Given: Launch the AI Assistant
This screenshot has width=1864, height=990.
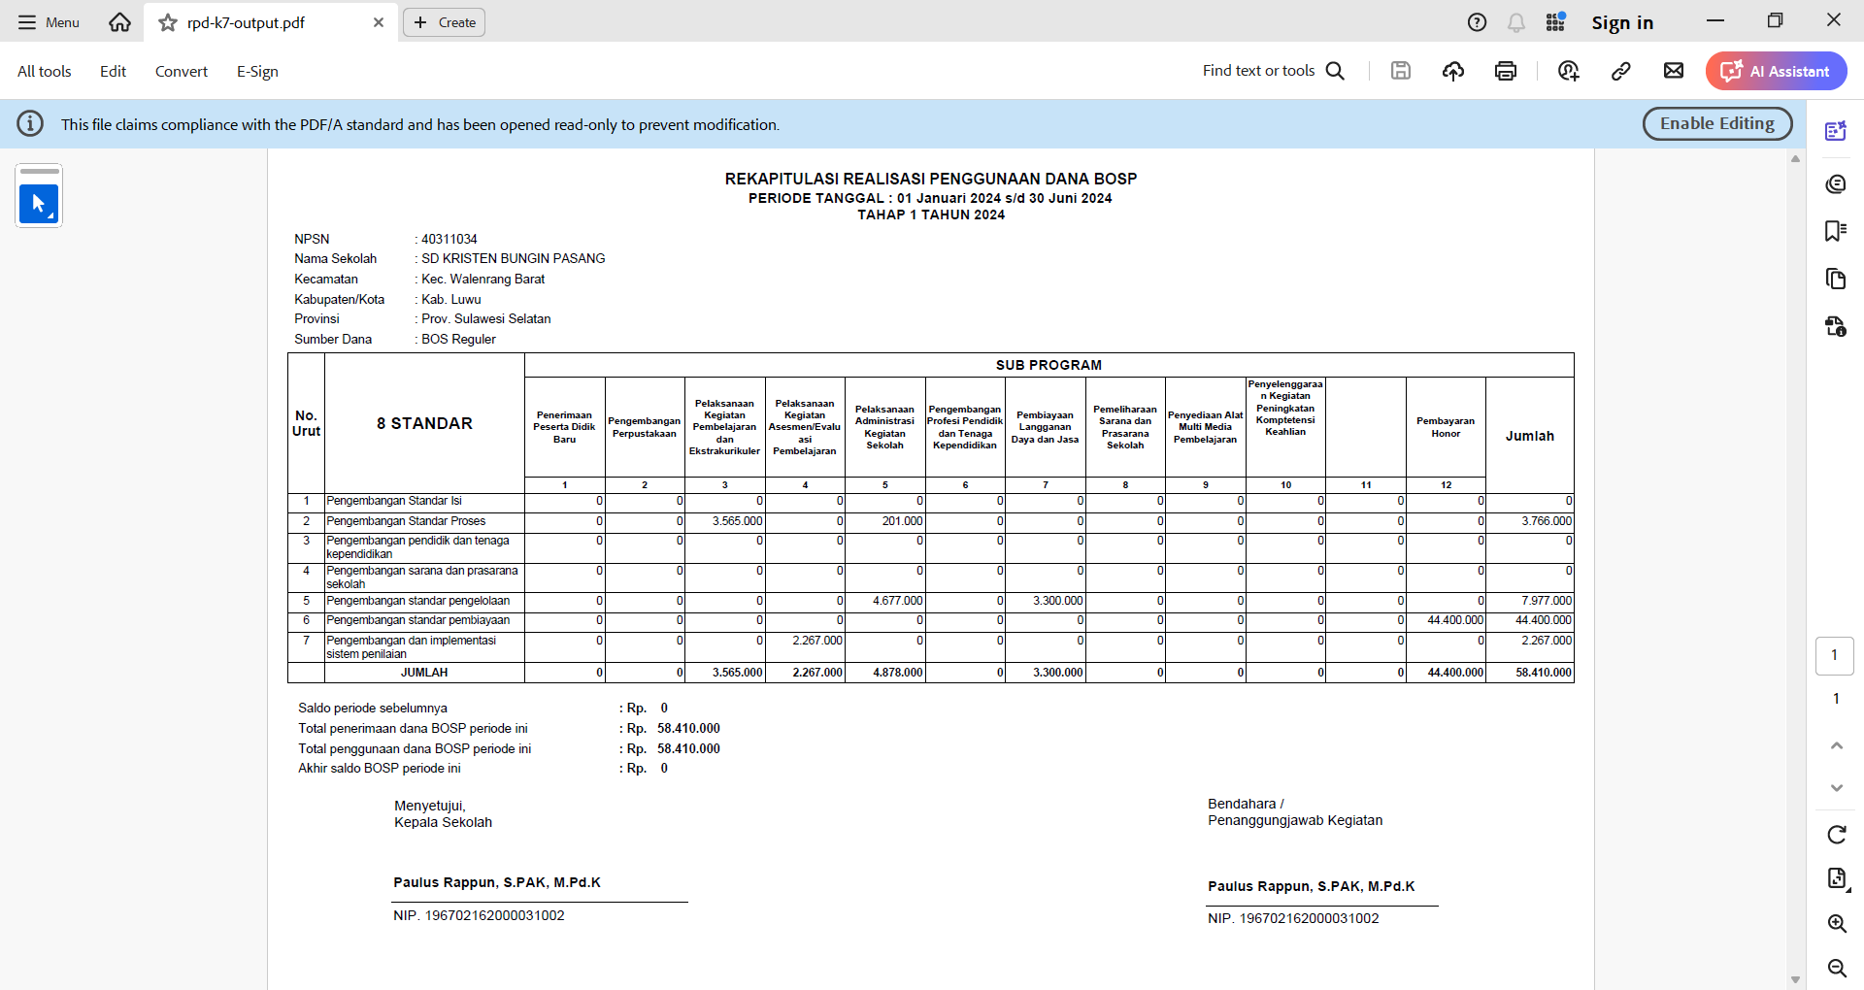Looking at the screenshot, I should tap(1776, 71).
